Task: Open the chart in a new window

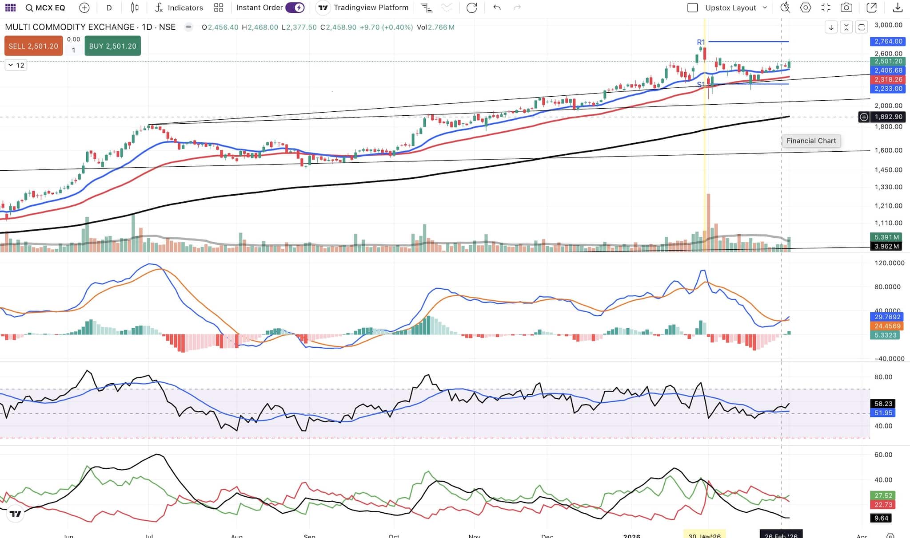Action: pyautogui.click(x=872, y=8)
